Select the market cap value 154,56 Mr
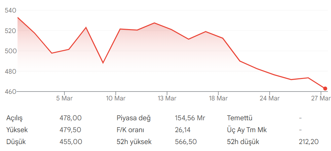 [190, 118]
